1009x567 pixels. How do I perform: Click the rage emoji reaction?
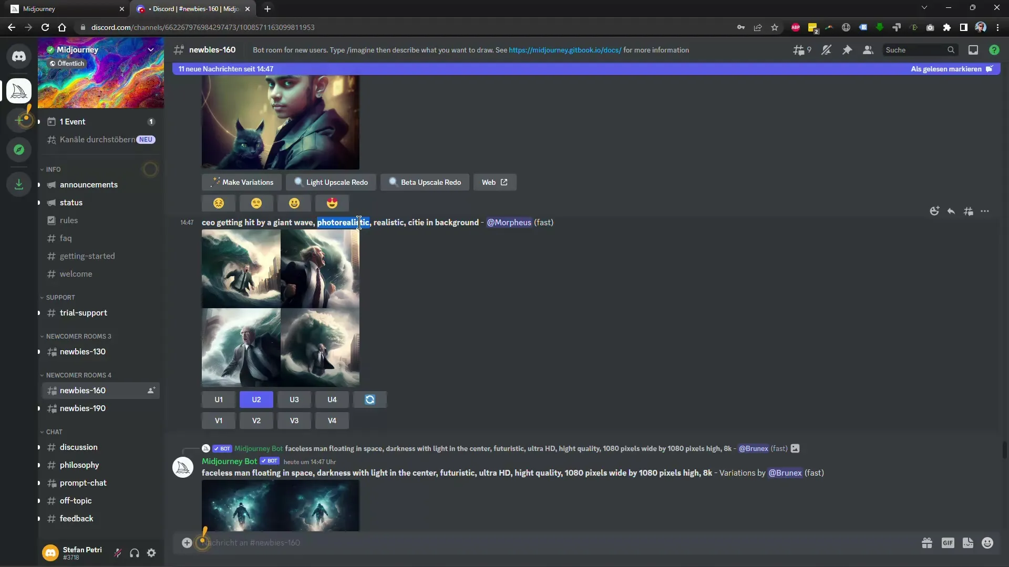pyautogui.click(x=220, y=203)
